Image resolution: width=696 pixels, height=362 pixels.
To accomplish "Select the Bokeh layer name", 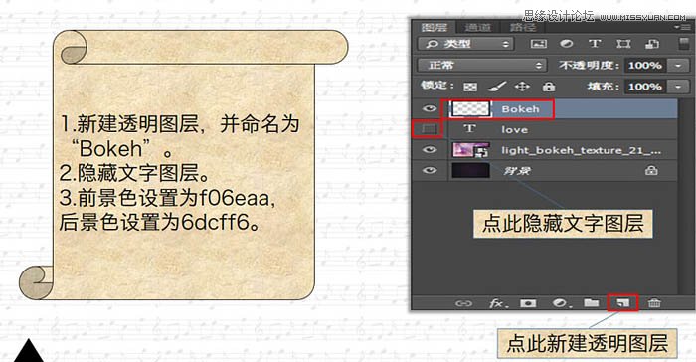I will pos(520,109).
